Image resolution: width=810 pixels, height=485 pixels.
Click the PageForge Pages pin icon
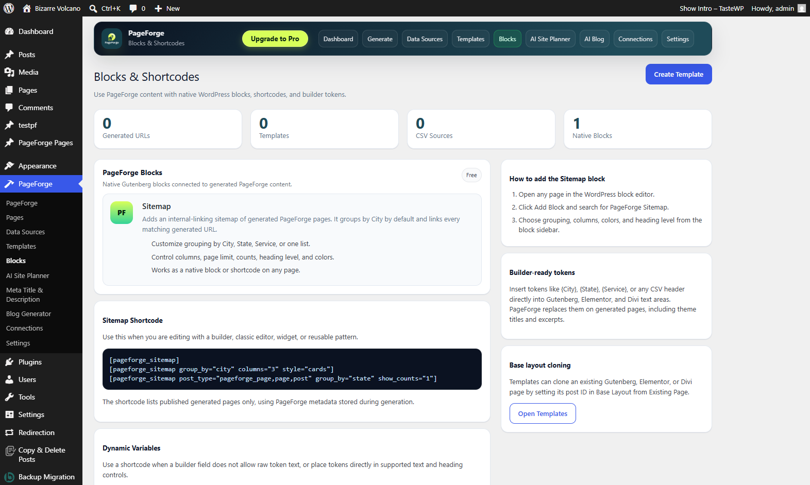pos(9,143)
